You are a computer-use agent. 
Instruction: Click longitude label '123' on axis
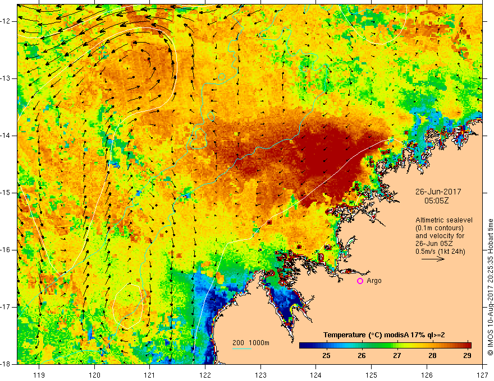coord(260,375)
